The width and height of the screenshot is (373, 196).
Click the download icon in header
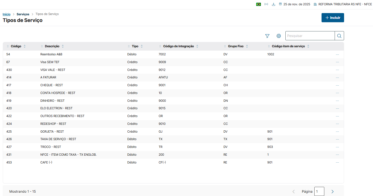(273, 4)
